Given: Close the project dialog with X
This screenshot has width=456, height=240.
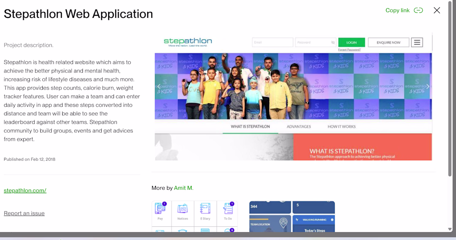Looking at the screenshot, I should point(437,10).
